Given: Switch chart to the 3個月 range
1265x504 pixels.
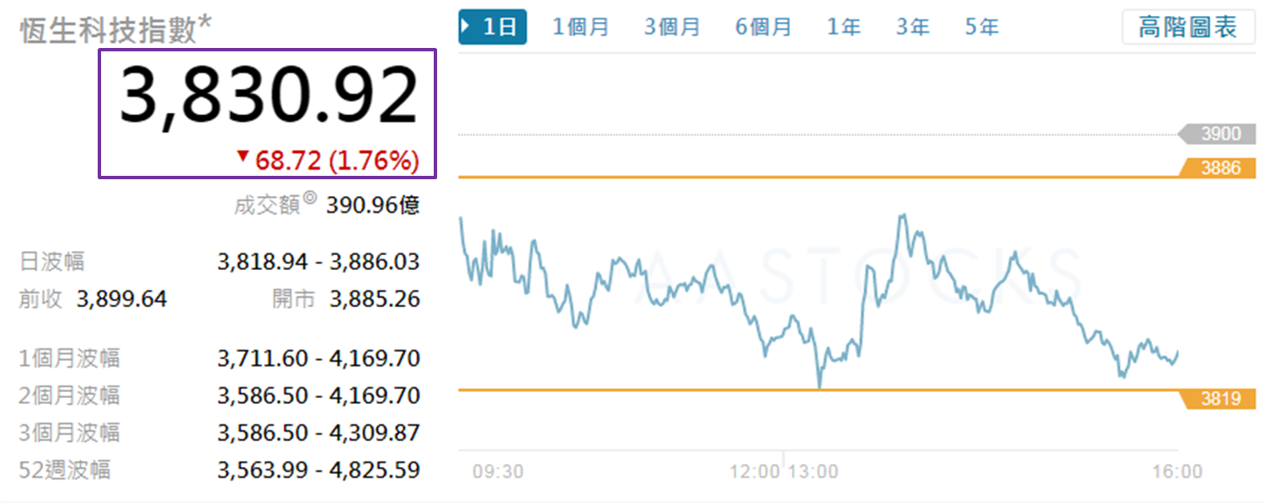Looking at the screenshot, I should 672,27.
